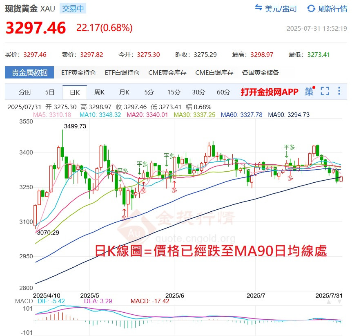Switch currency unit via 美元/盎司 icon
The image size is (352, 336).
tap(258, 8)
